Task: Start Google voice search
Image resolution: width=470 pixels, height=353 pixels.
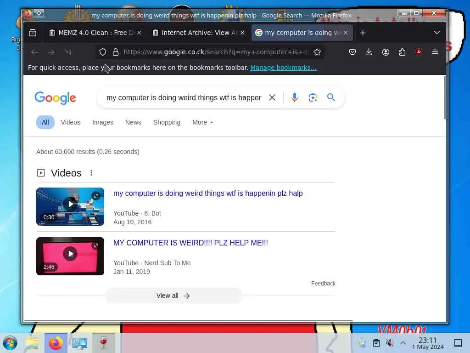Action: [295, 97]
